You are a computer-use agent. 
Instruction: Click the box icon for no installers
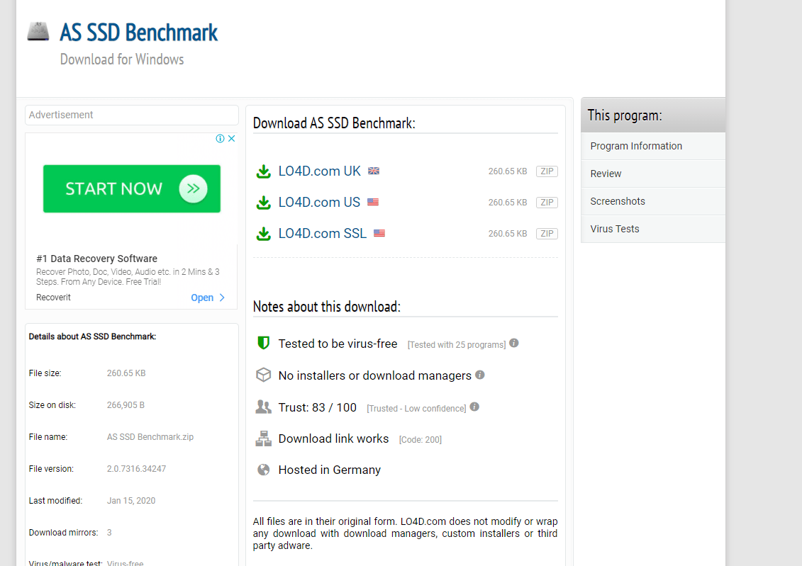click(263, 375)
